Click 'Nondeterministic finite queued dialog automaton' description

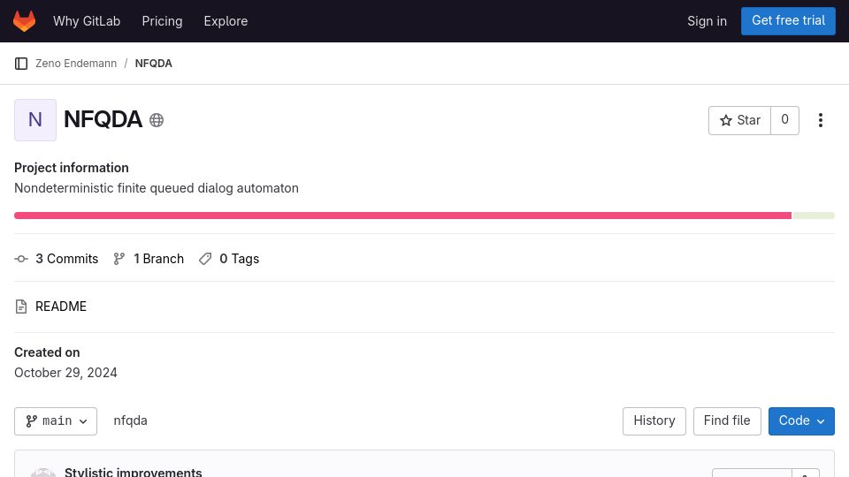point(157,188)
